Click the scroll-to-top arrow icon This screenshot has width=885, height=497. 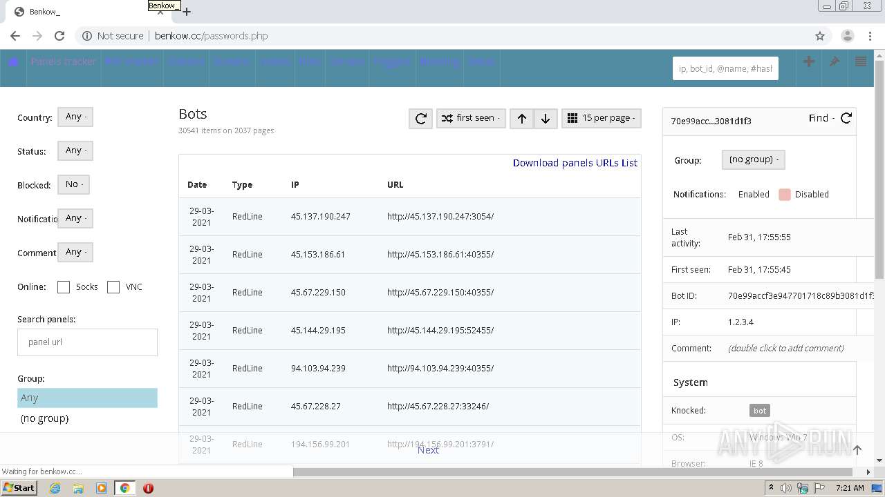point(857,450)
